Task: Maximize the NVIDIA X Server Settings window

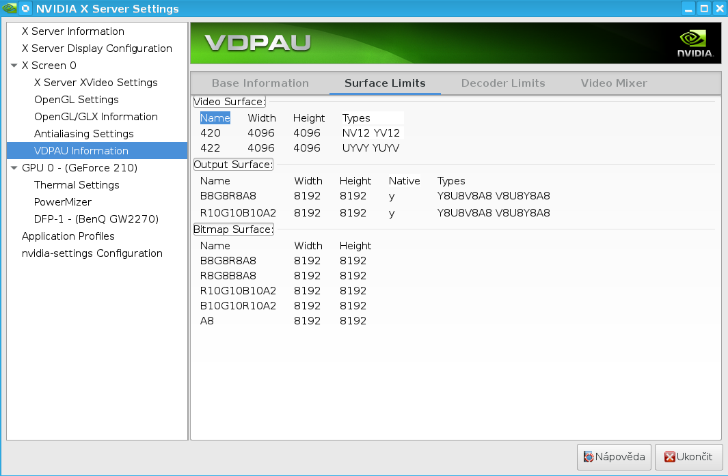Action: (x=704, y=9)
